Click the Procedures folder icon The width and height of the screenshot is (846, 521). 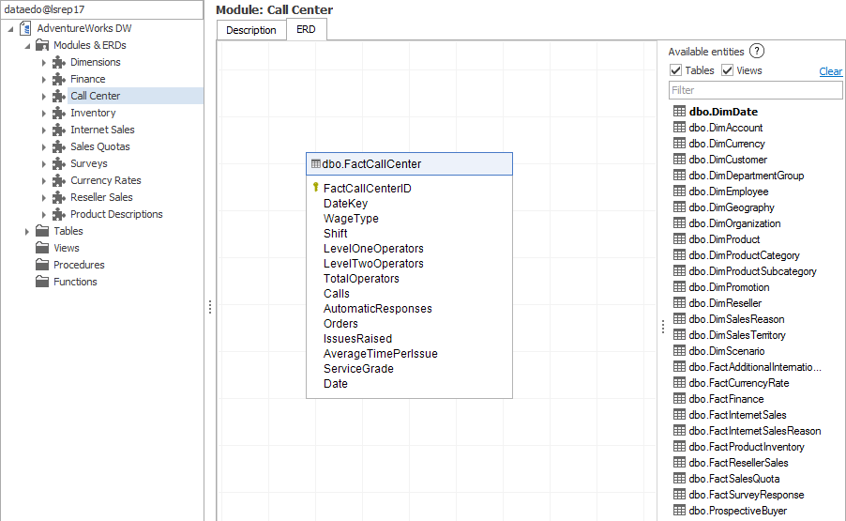[x=42, y=265]
